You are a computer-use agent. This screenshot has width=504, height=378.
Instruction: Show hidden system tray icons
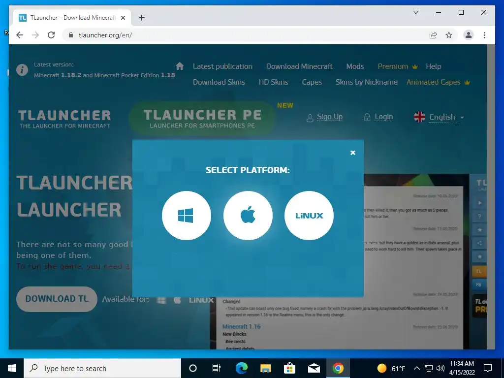tap(416, 368)
